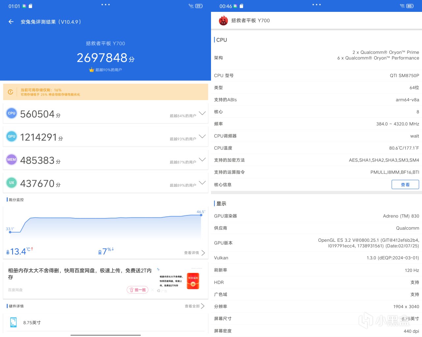Tap the blue CPU score badge icon

(12, 113)
